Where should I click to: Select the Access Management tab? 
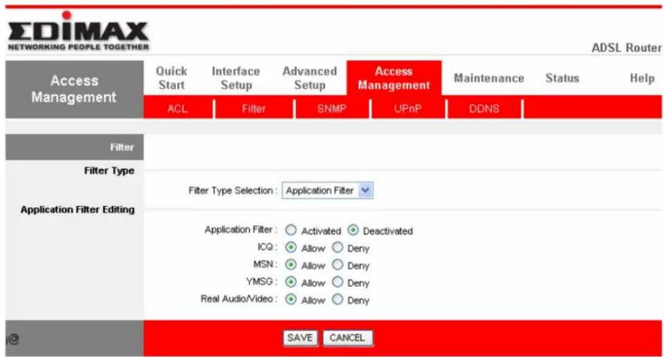coord(394,78)
